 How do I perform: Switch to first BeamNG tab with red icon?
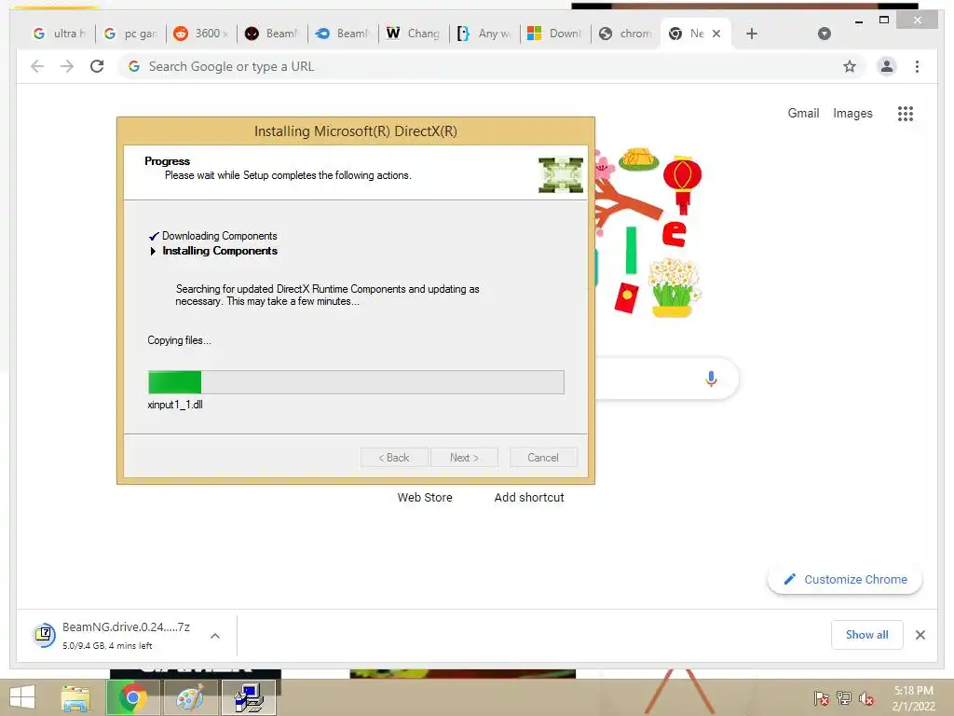click(x=272, y=34)
